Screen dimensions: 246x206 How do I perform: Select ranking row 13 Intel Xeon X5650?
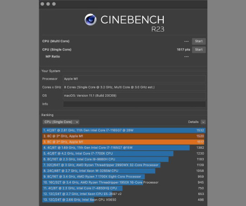tap(124, 200)
